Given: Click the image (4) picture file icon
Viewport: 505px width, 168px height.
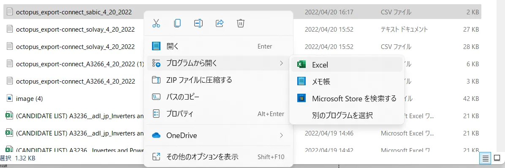Looking at the screenshot, I should click(10, 98).
